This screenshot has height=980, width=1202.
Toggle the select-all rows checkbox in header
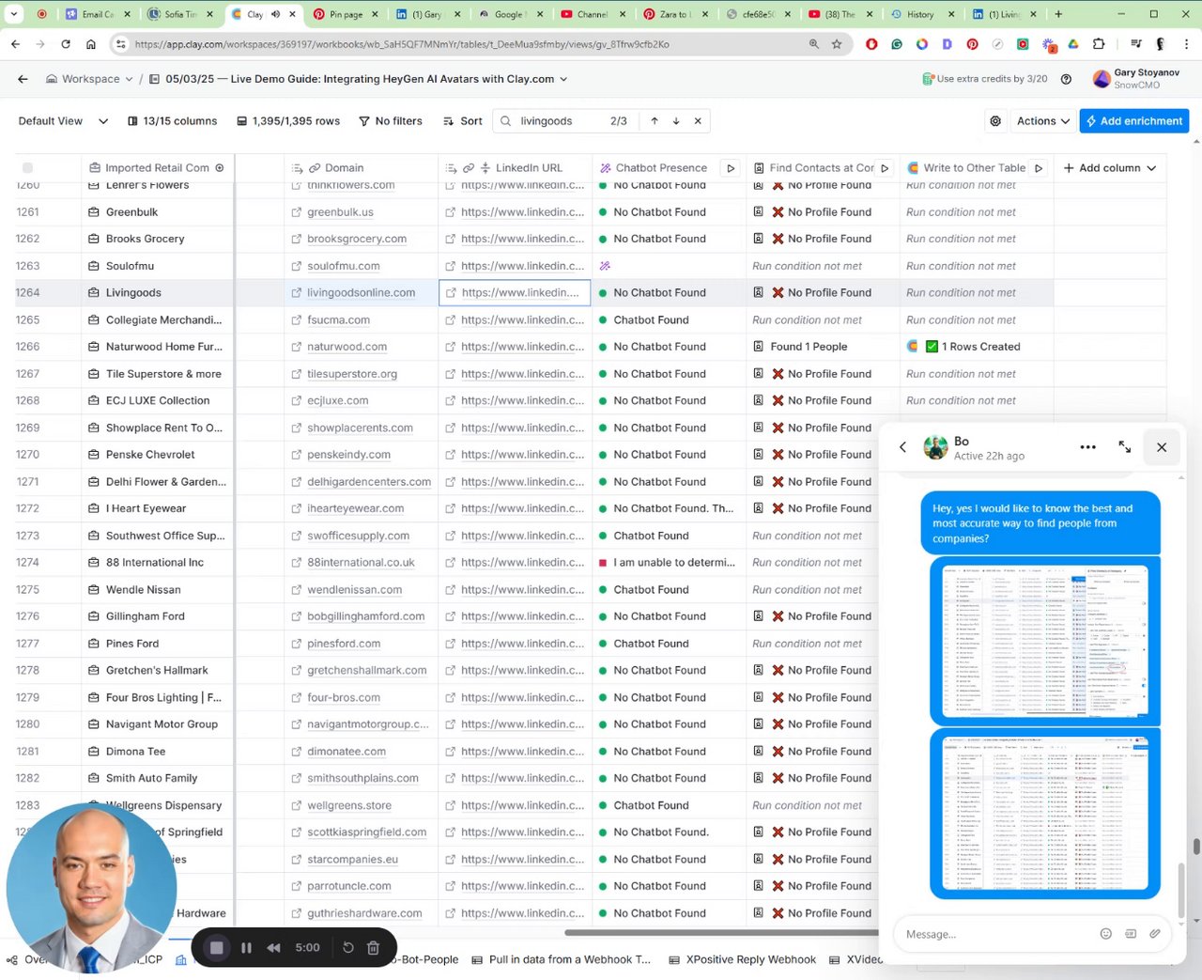pos(27,168)
